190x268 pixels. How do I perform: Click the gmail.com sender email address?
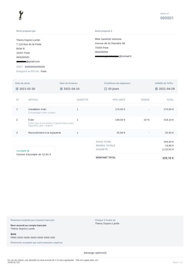coord(28,62)
